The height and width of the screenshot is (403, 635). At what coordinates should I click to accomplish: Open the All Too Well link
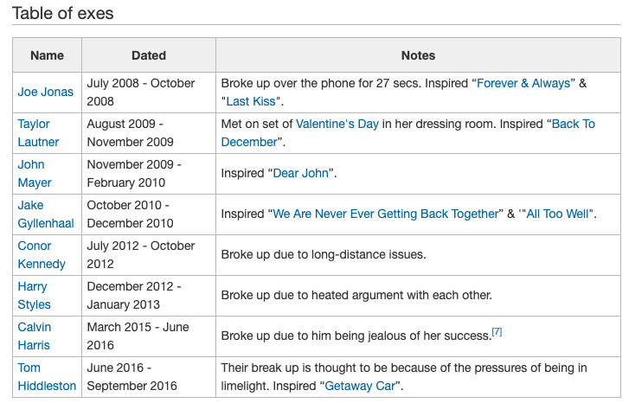[x=557, y=214]
